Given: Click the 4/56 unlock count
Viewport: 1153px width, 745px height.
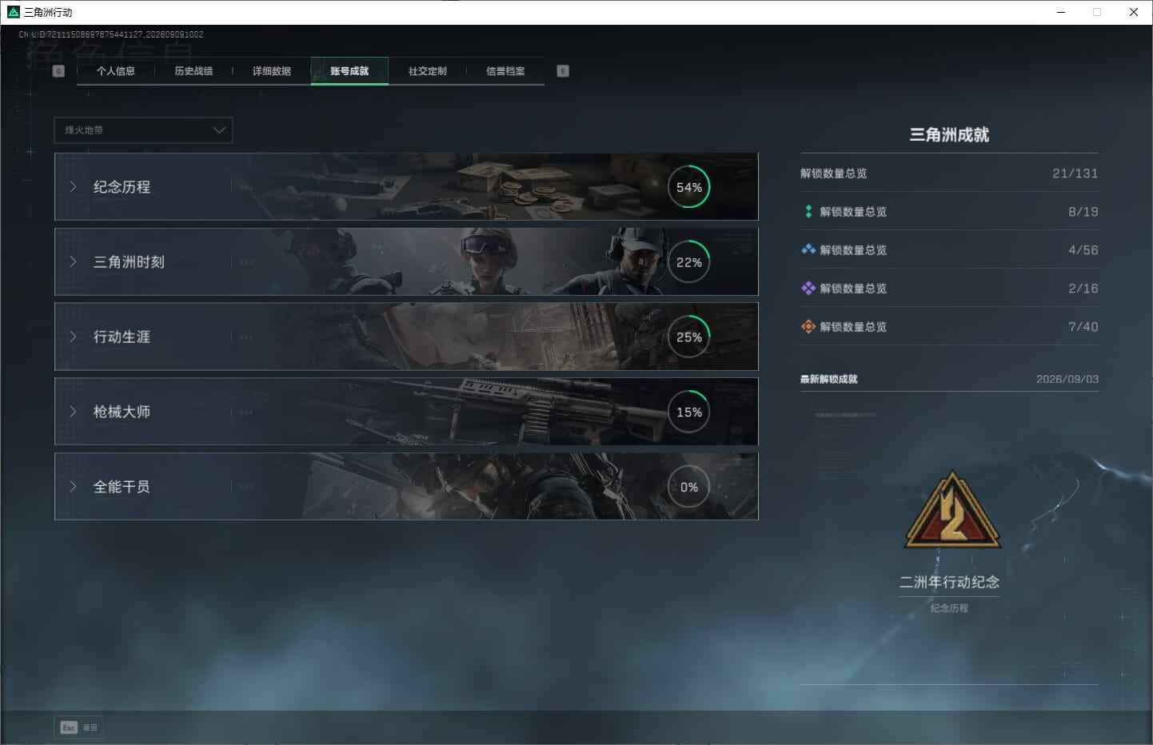Looking at the screenshot, I should coord(1083,250).
